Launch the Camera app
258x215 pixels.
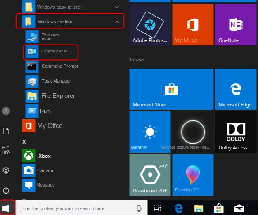[38, 170]
